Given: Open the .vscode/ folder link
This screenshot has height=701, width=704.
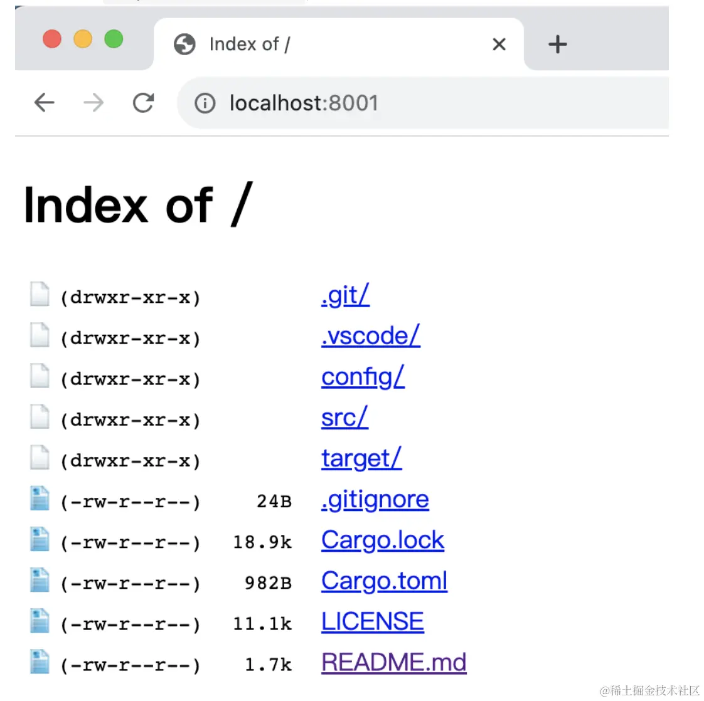Looking at the screenshot, I should 370,336.
